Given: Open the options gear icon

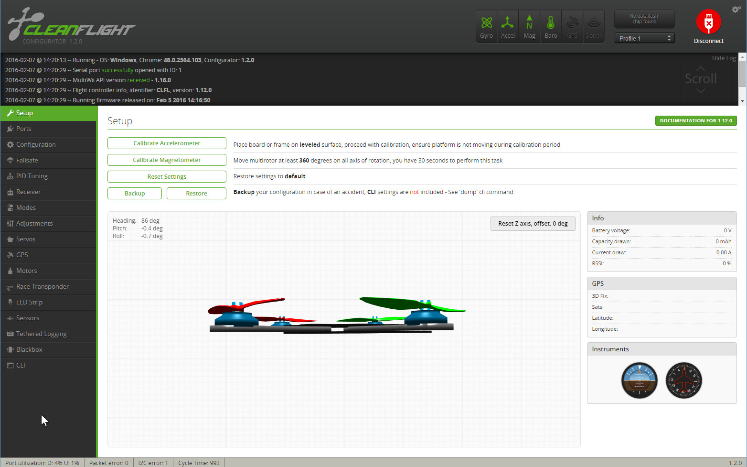Looking at the screenshot, I should click(736, 9).
